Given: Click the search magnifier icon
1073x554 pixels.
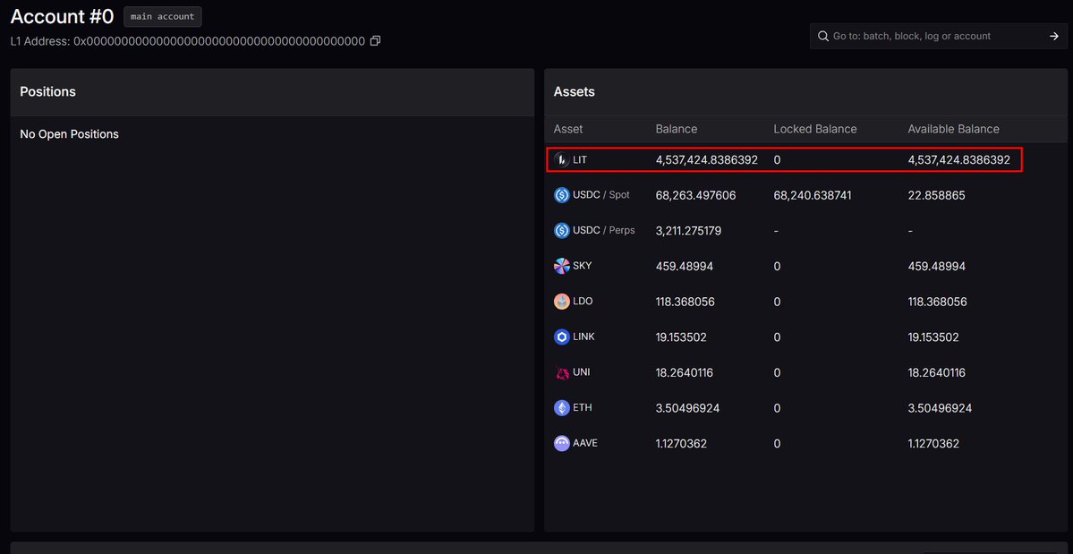Looking at the screenshot, I should pos(823,36).
